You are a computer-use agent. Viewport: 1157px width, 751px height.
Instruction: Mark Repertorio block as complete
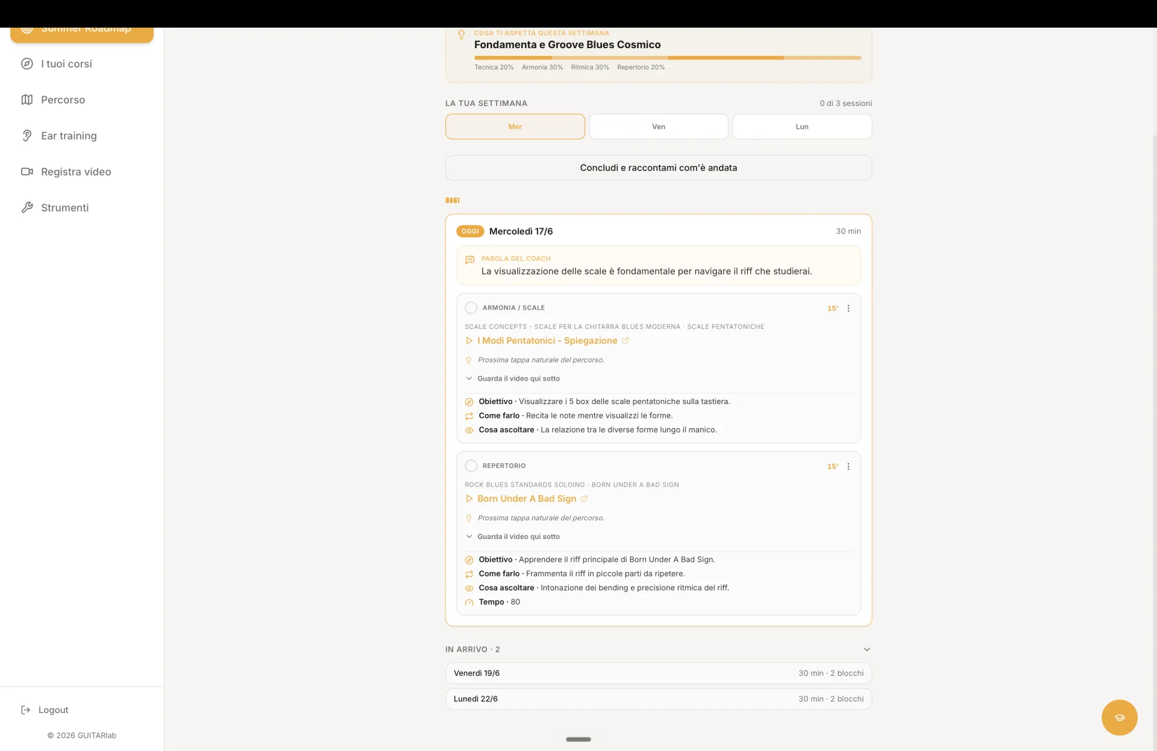pos(471,466)
